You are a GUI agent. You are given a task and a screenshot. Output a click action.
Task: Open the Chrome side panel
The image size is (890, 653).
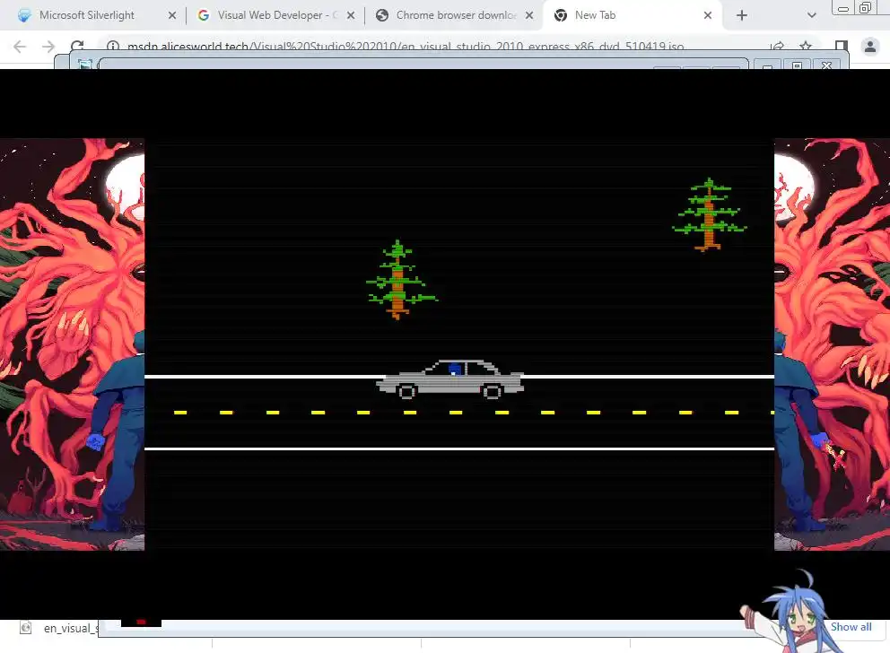[842, 47]
